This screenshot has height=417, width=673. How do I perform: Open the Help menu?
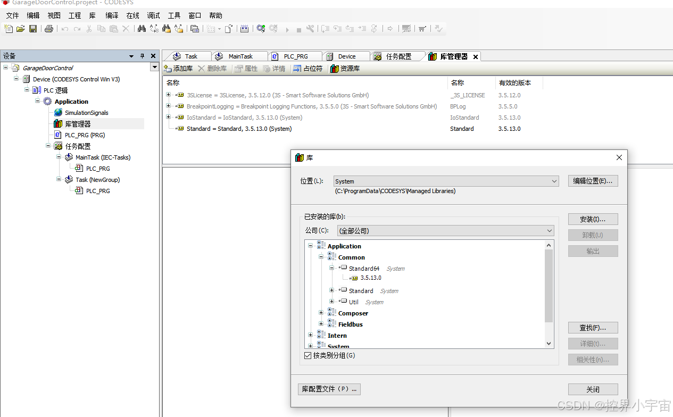tap(215, 15)
